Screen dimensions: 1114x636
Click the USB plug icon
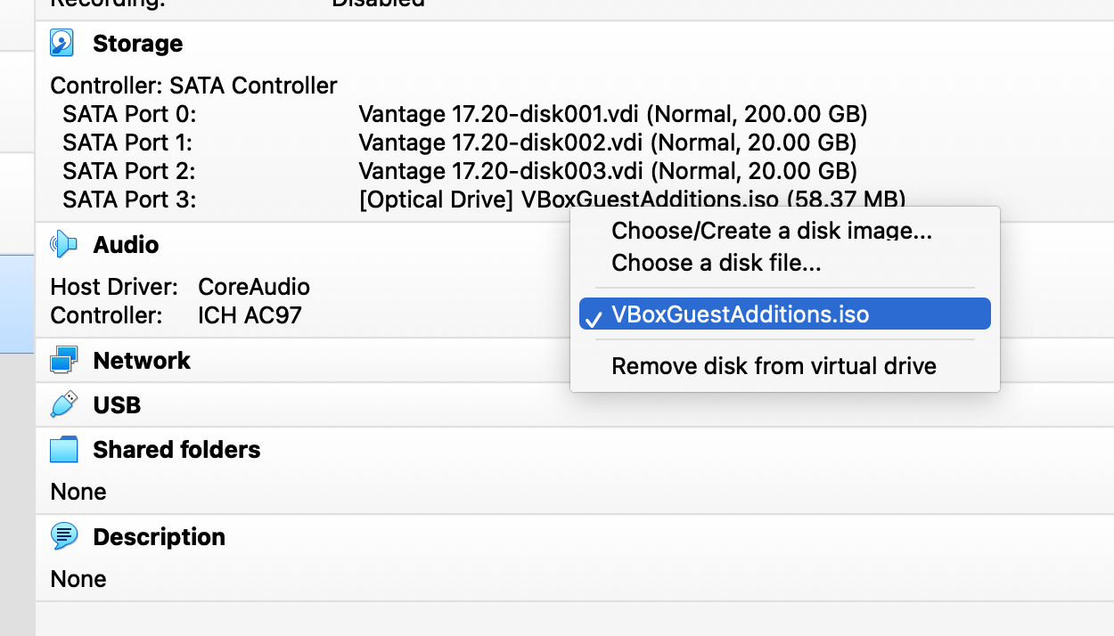tap(63, 404)
